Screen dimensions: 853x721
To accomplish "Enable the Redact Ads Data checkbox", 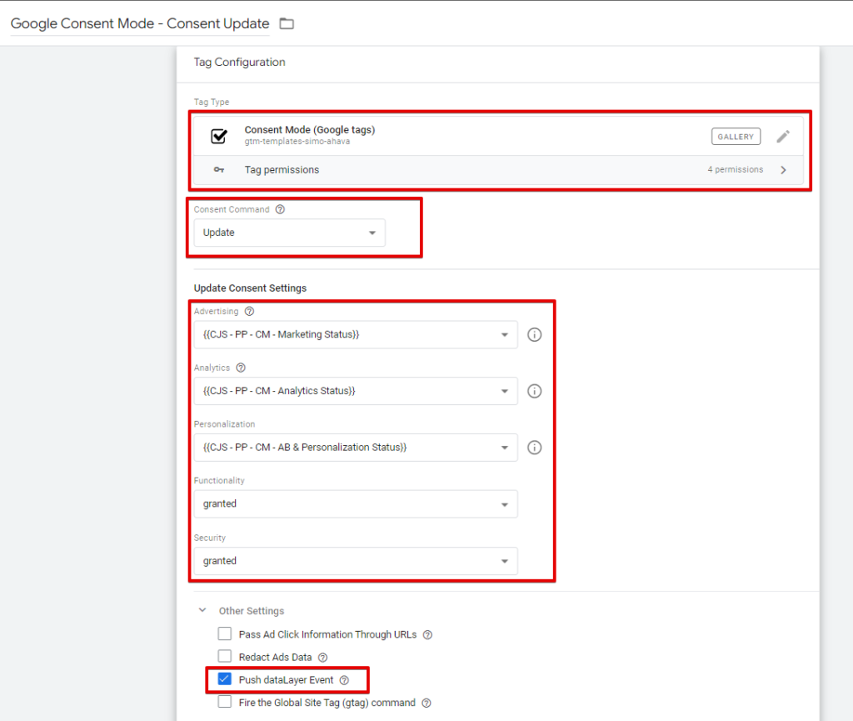I will [x=225, y=656].
